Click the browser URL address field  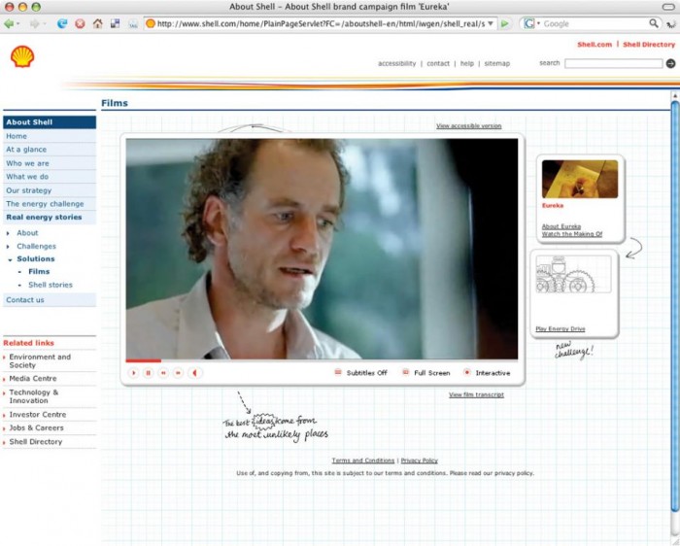coord(321,24)
